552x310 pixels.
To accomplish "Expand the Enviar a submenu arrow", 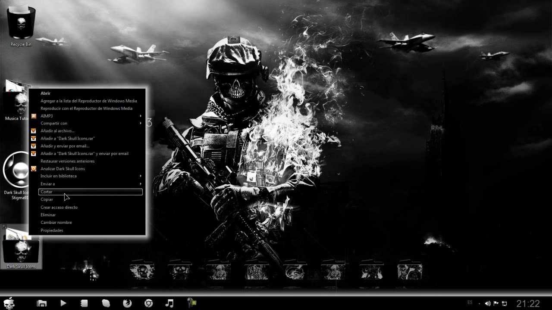I will (x=141, y=184).
